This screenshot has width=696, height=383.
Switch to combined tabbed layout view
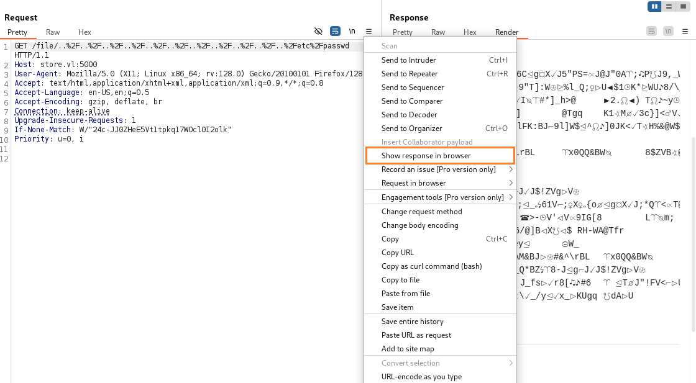tap(683, 6)
